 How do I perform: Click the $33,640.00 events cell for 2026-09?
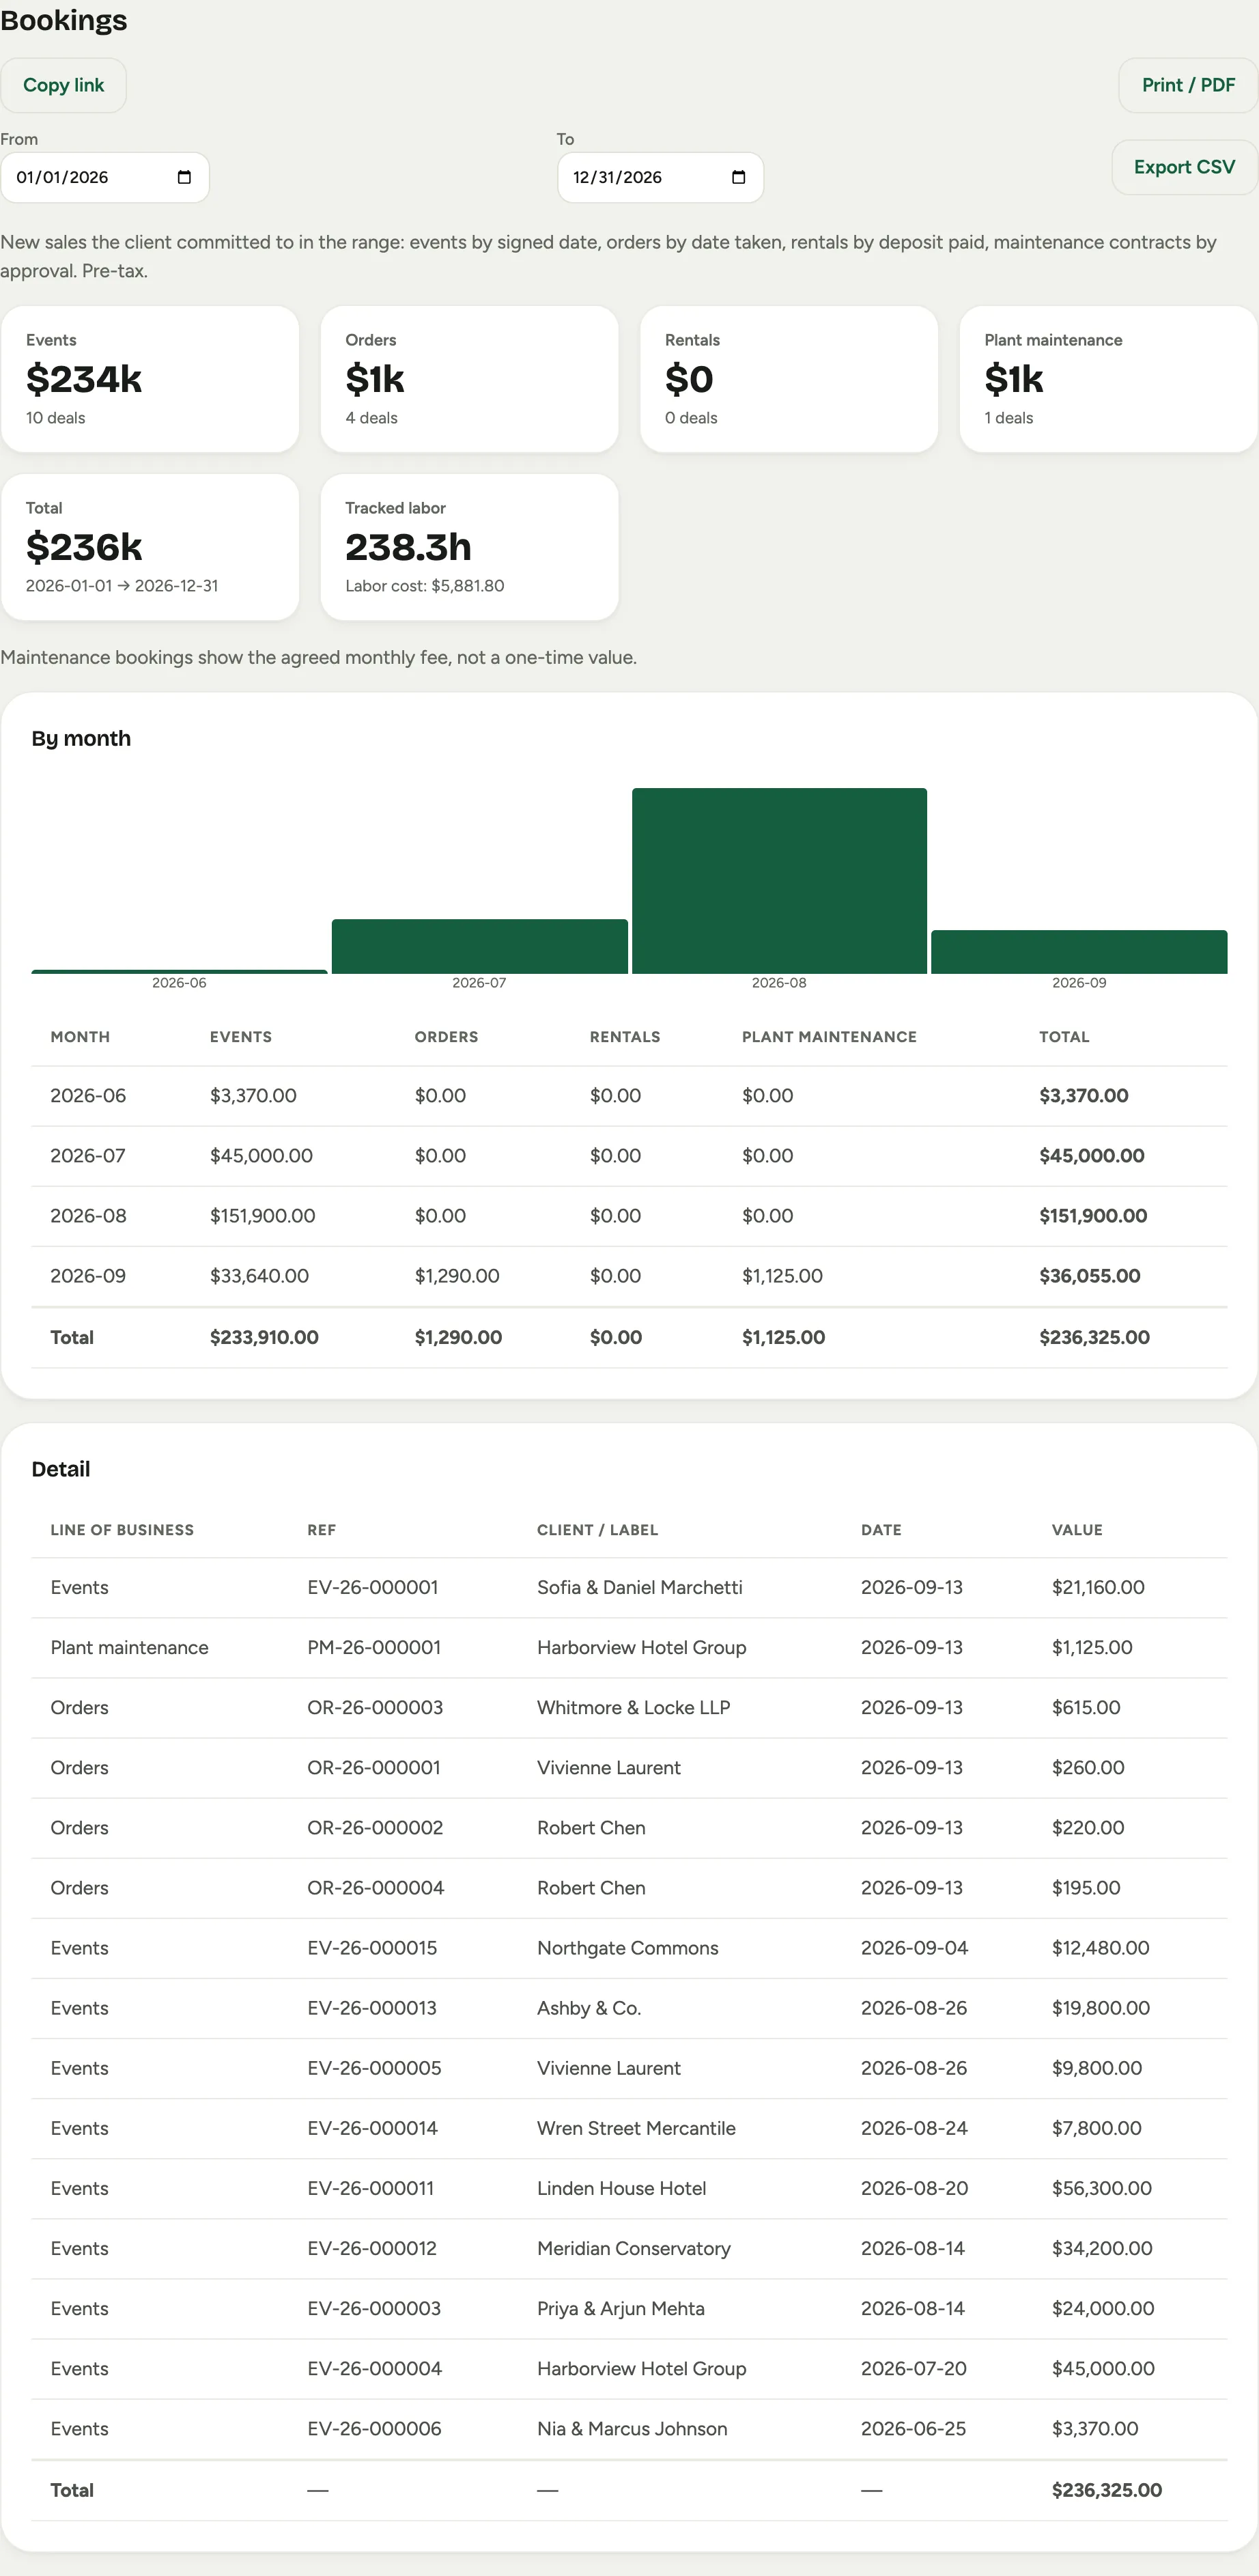click(x=259, y=1276)
